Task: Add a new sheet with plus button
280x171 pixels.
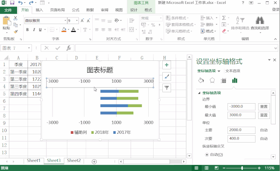Action: (x=94, y=161)
